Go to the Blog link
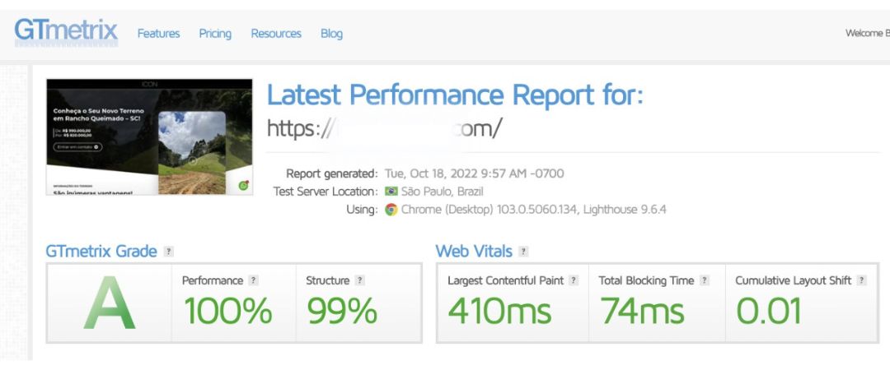Viewport: 890px width, 370px height. click(x=331, y=34)
